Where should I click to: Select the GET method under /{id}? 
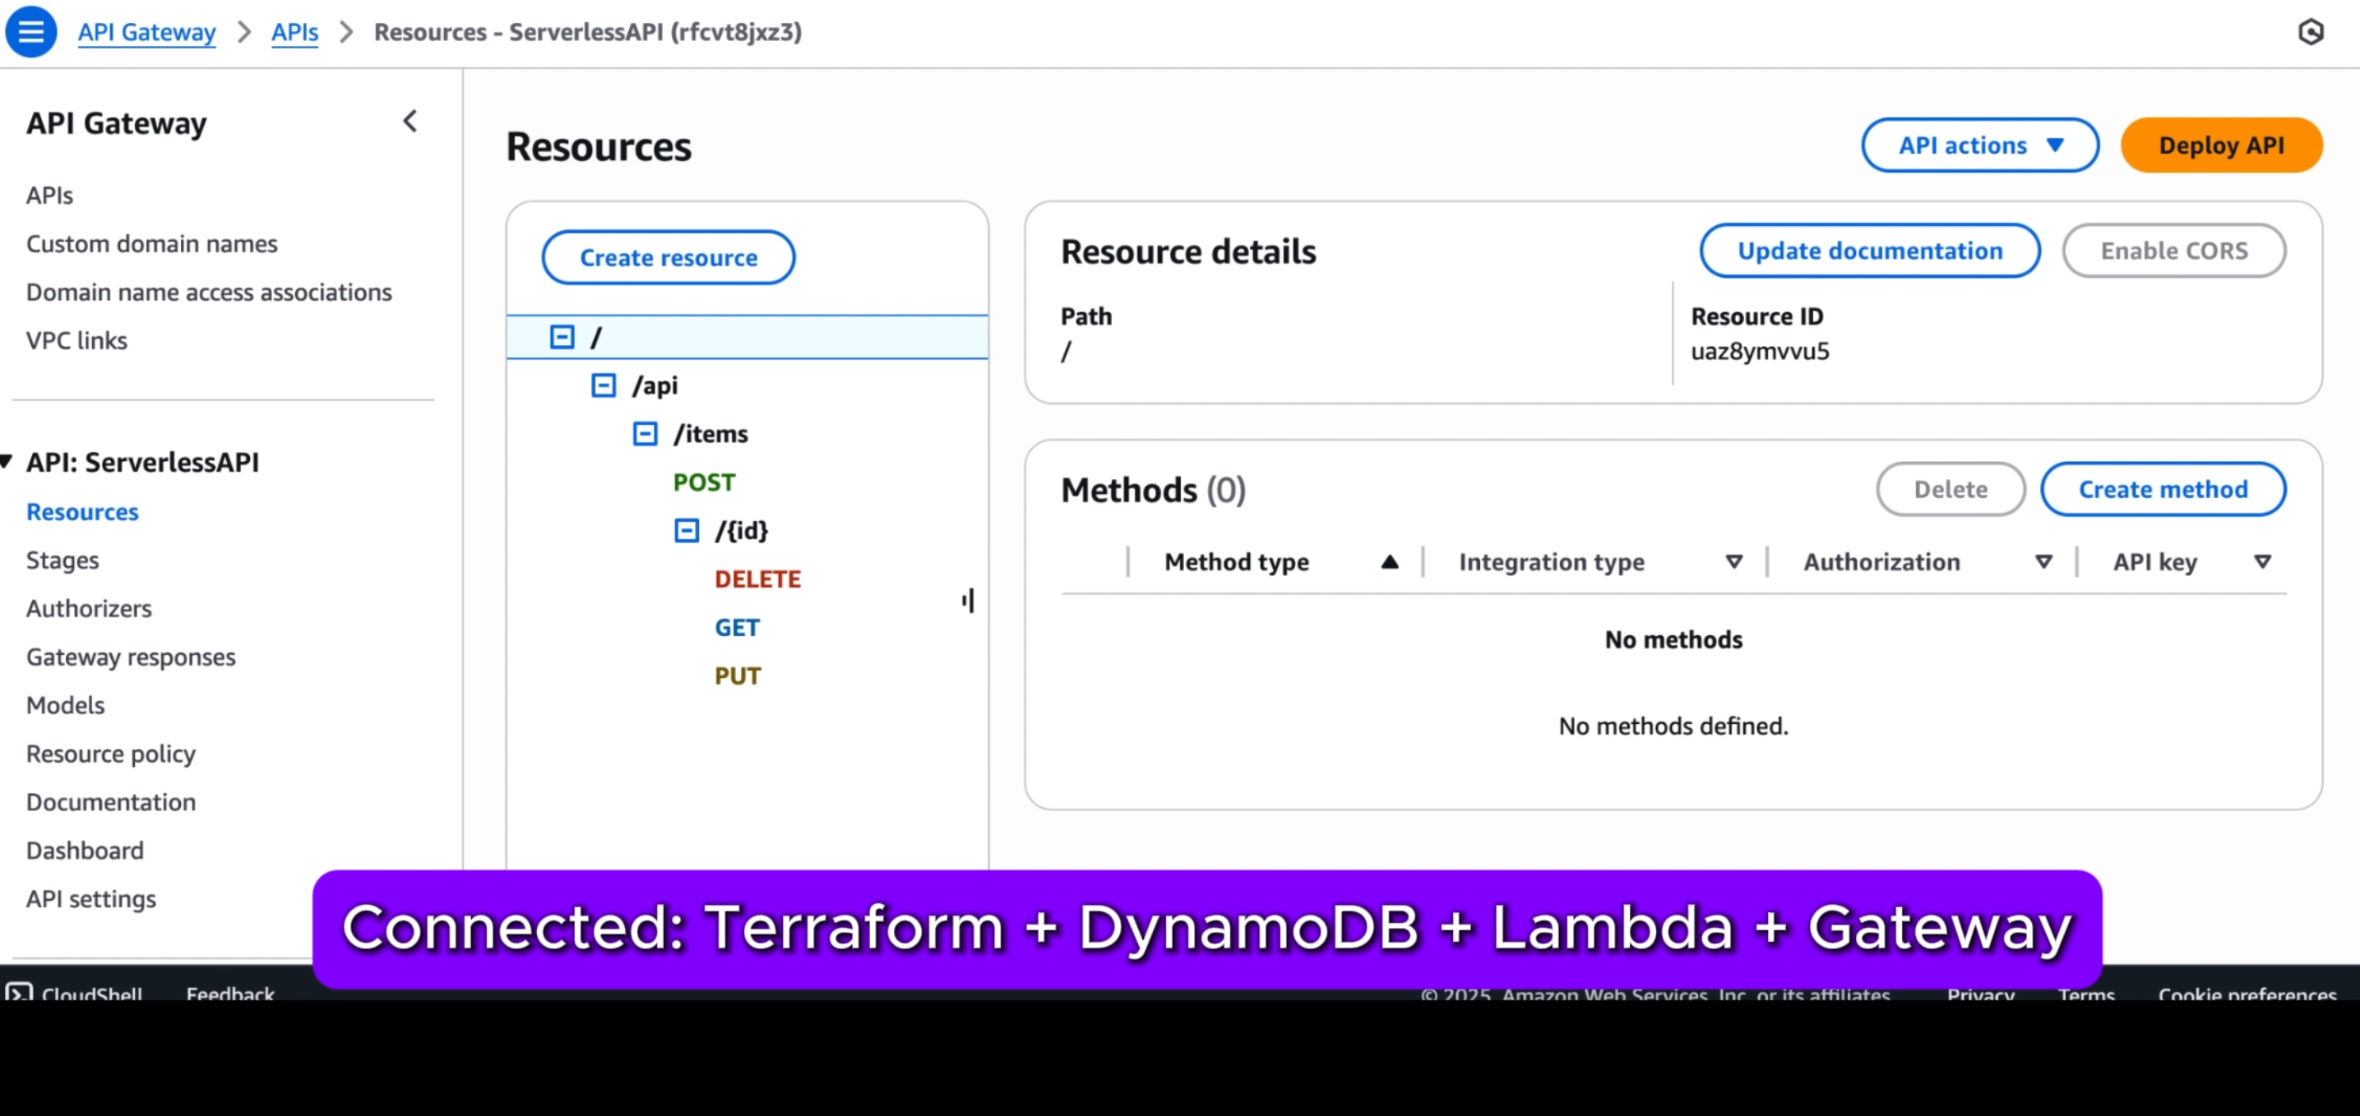[x=737, y=628]
